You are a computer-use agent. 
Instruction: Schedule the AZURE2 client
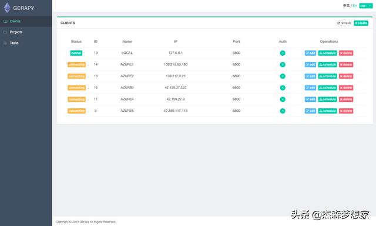click(x=327, y=76)
